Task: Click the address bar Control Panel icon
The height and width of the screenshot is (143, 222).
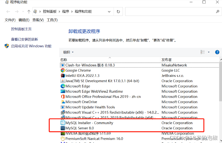Action: pos(35,11)
